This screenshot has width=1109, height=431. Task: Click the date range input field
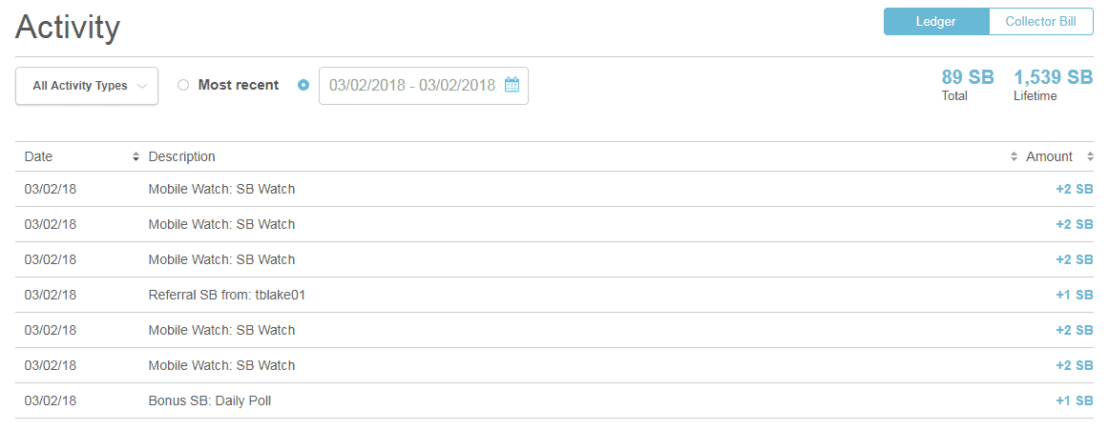pos(424,86)
